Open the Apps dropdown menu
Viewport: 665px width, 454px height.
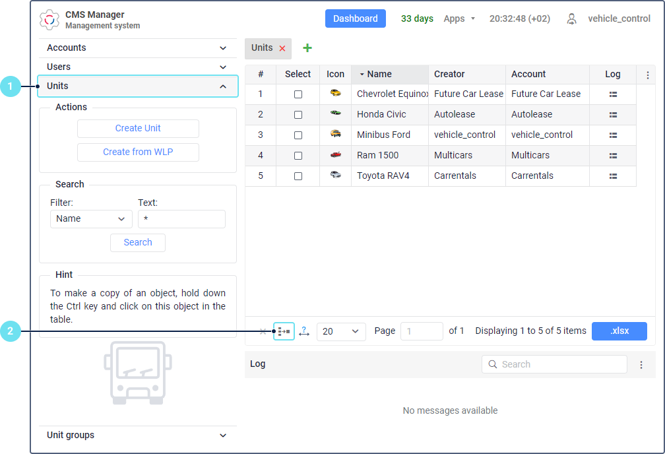pos(459,18)
